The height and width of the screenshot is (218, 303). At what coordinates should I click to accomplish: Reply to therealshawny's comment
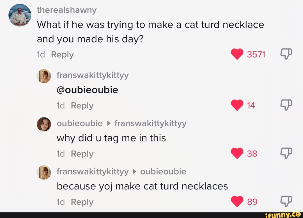click(x=62, y=54)
